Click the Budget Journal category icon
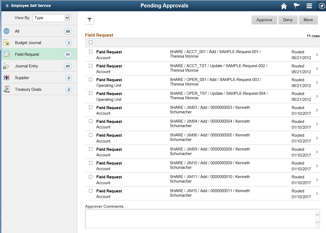 (6, 42)
